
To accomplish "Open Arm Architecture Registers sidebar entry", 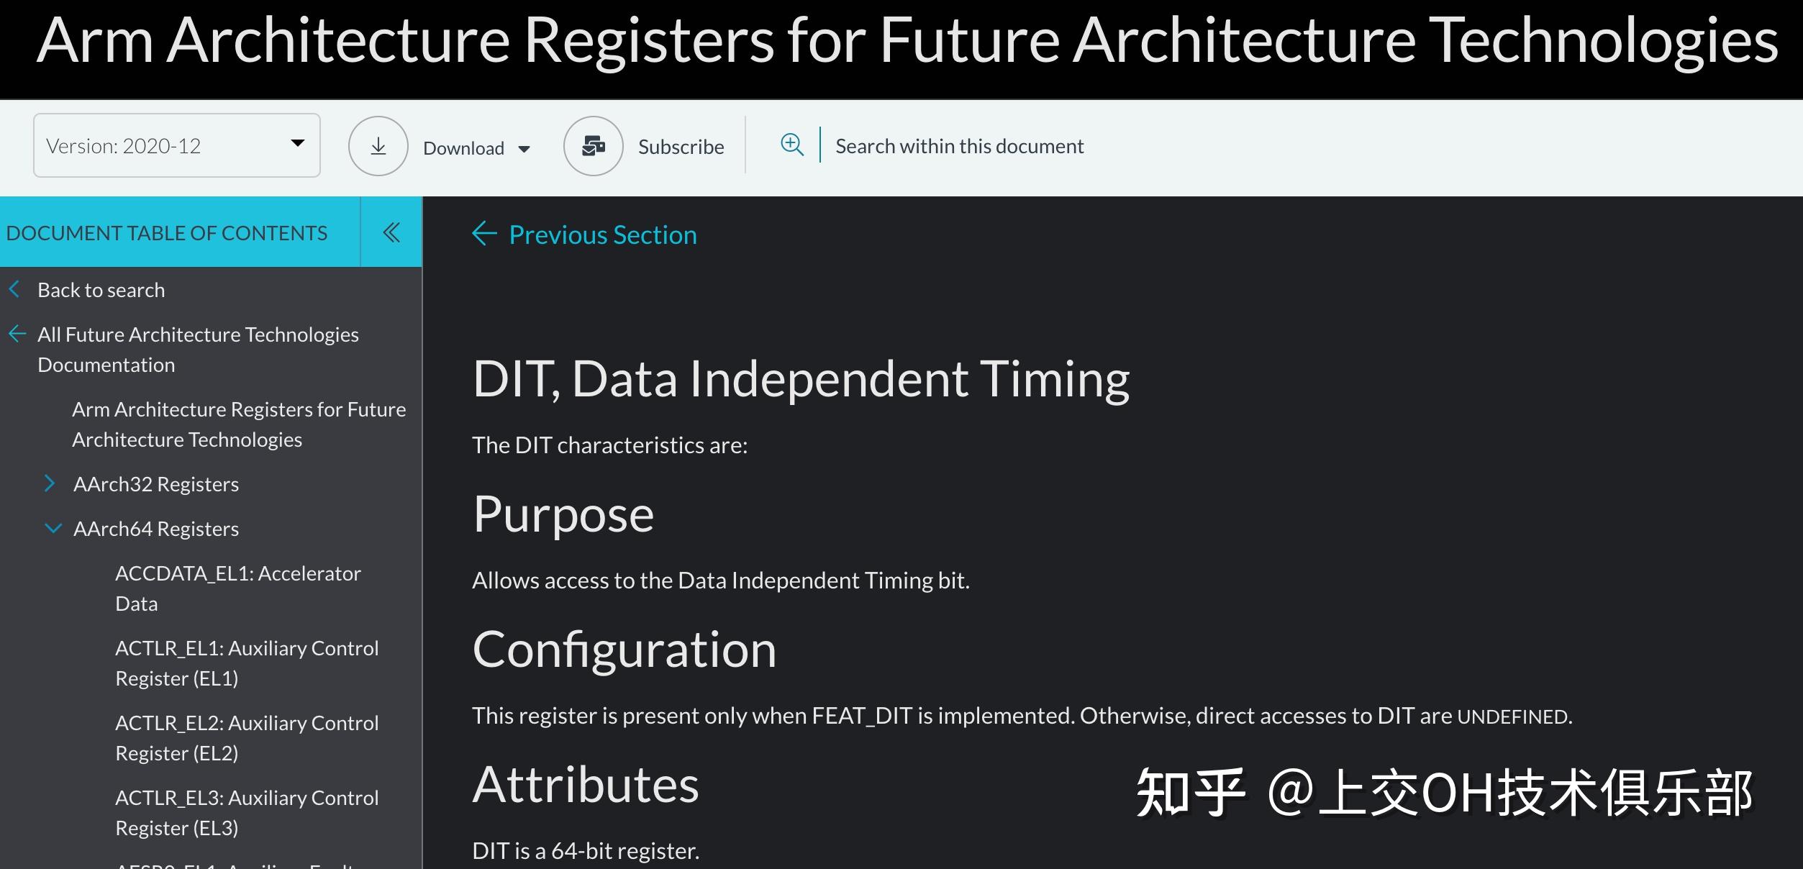I will [239, 424].
